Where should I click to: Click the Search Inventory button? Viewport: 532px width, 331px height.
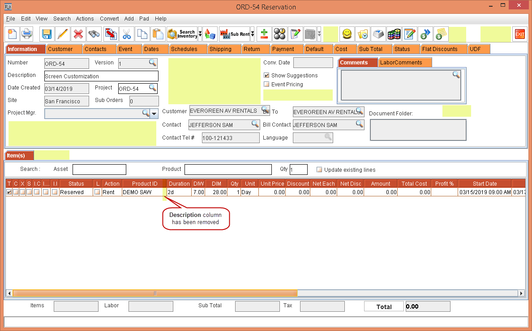(x=182, y=34)
